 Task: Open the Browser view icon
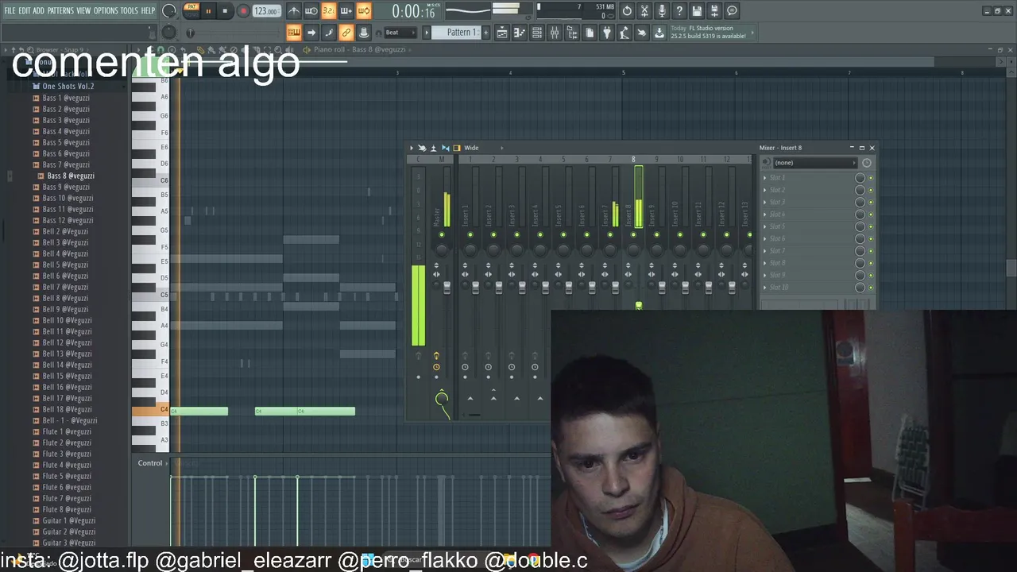[x=572, y=33]
